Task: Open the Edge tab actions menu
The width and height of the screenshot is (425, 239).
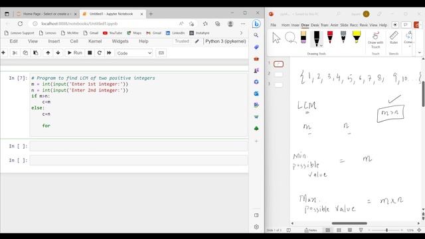Action: click(7, 14)
